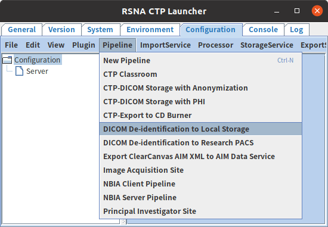Viewport: 328px width, 227px height.
Task: Open the Plugin menu
Action: 83,45
